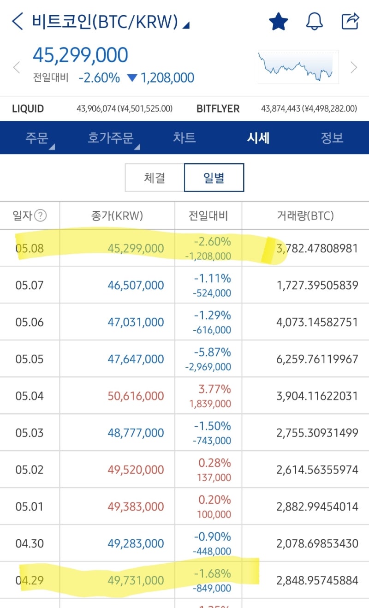Select the 차트 tab
The width and height of the screenshot is (369, 608).
184,137
